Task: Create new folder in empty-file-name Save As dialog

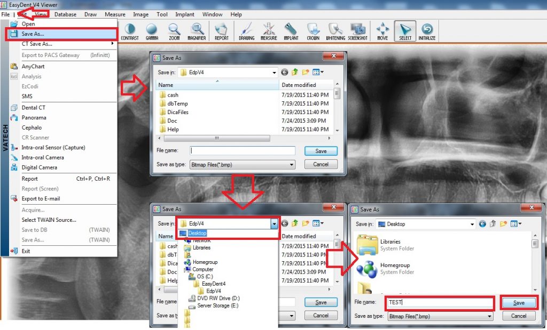Action: tap(306, 72)
